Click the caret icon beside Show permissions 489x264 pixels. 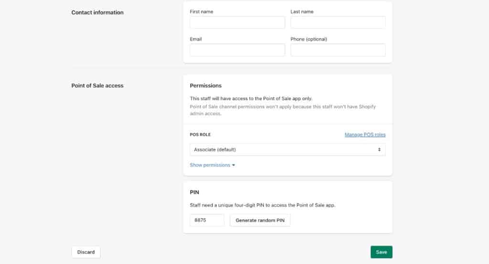tap(234, 165)
